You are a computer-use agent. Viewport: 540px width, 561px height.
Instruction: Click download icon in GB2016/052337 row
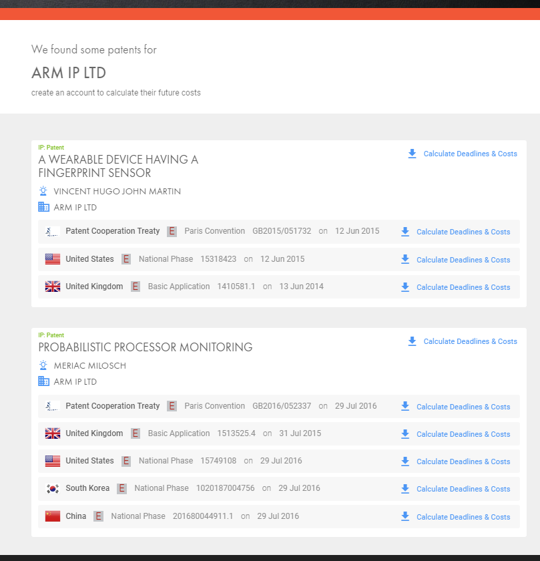point(404,407)
